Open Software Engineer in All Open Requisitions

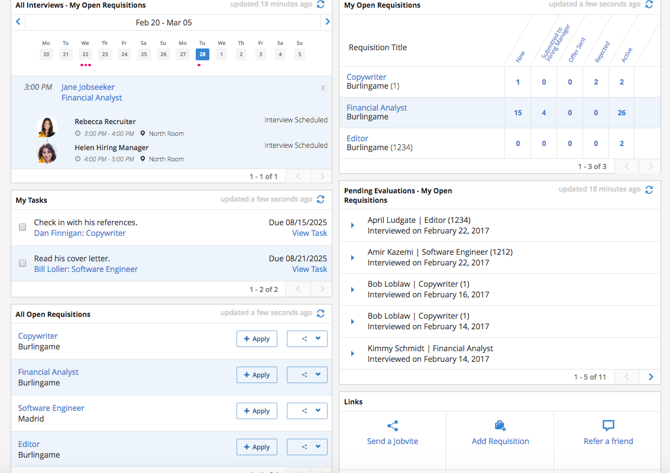[51, 408]
